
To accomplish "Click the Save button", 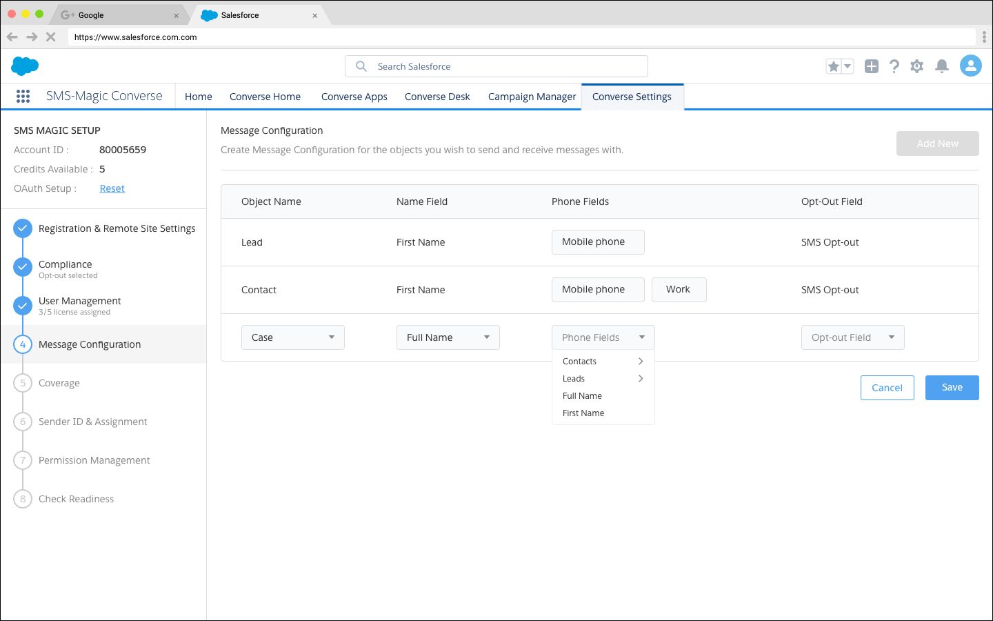I will point(952,388).
